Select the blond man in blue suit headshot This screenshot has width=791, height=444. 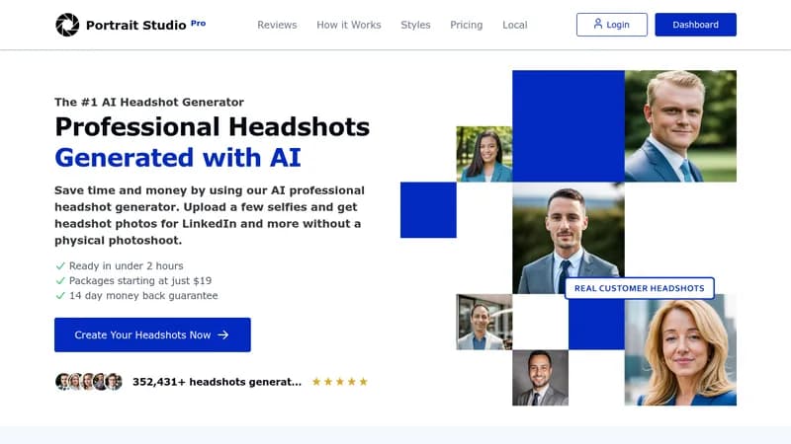680,126
